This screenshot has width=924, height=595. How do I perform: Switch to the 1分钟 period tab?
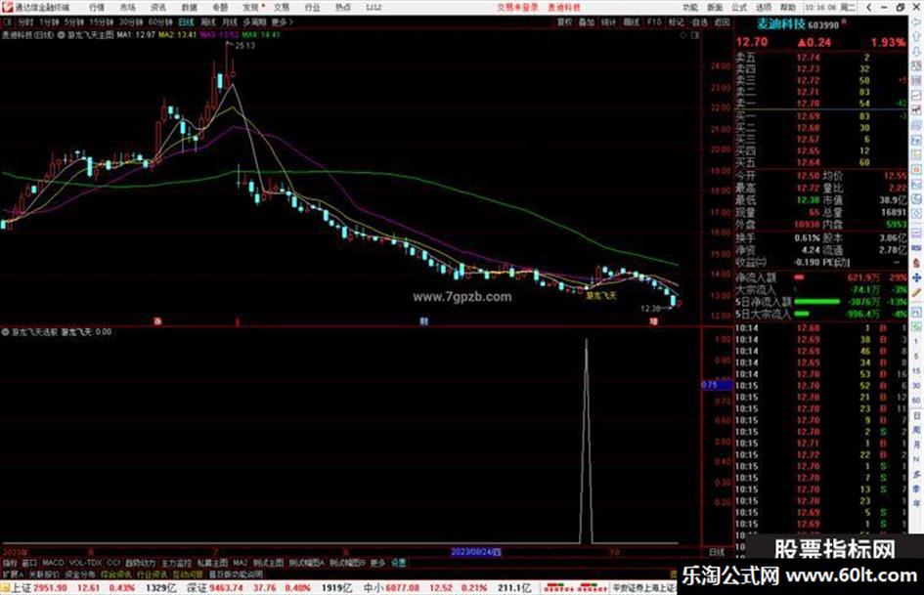point(49,21)
